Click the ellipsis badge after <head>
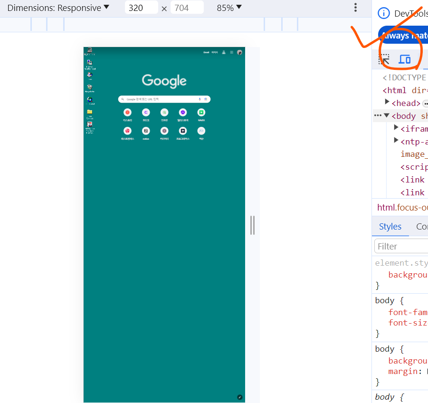 coord(425,104)
